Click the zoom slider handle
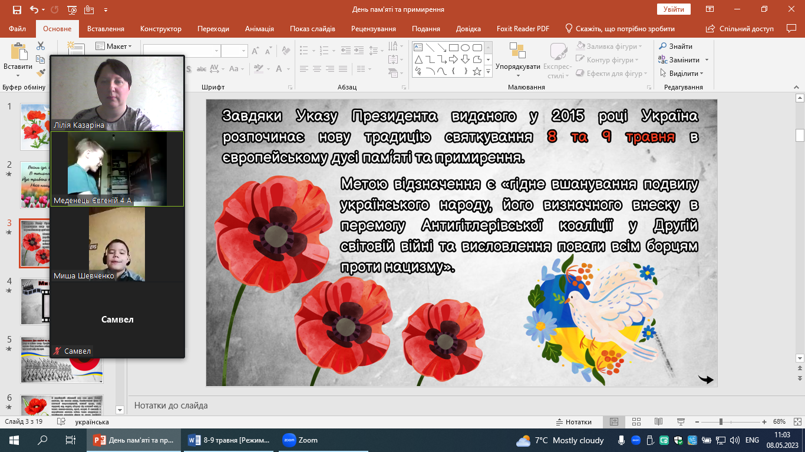Image resolution: width=805 pixels, height=452 pixels. (x=721, y=422)
